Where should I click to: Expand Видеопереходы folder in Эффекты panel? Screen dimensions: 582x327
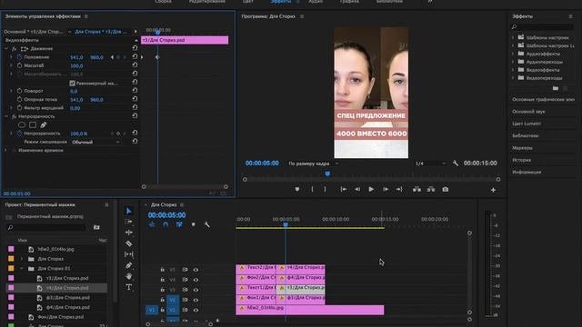tap(513, 78)
